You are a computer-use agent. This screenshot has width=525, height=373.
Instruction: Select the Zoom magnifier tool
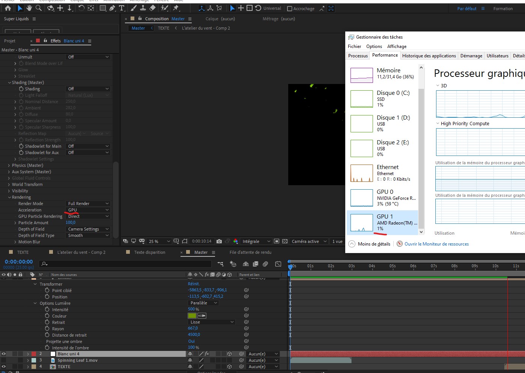click(x=39, y=8)
